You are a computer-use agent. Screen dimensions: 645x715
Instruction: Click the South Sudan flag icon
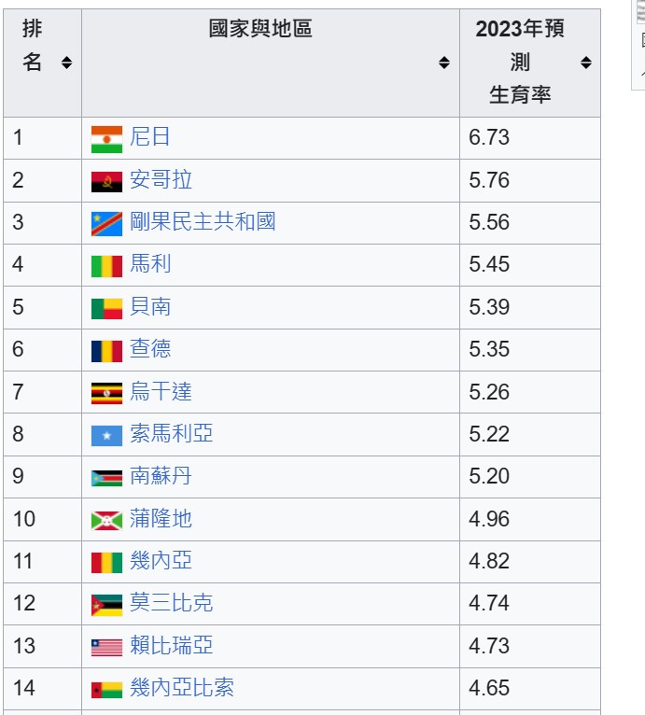[x=106, y=478]
